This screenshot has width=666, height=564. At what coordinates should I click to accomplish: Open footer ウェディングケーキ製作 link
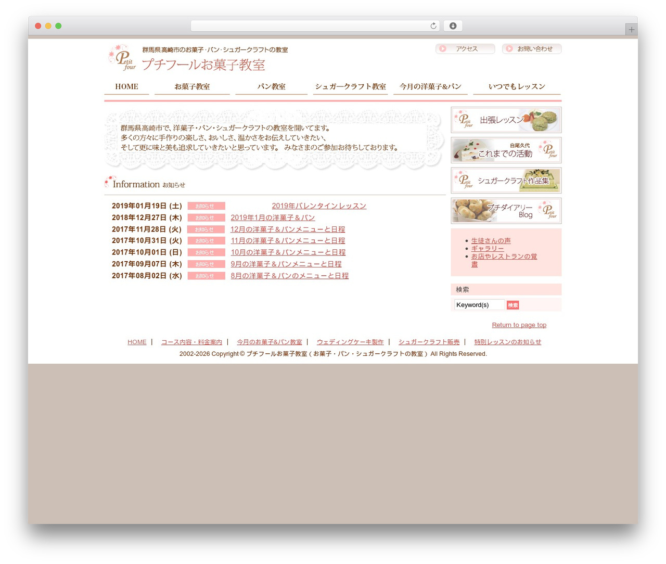coord(350,342)
